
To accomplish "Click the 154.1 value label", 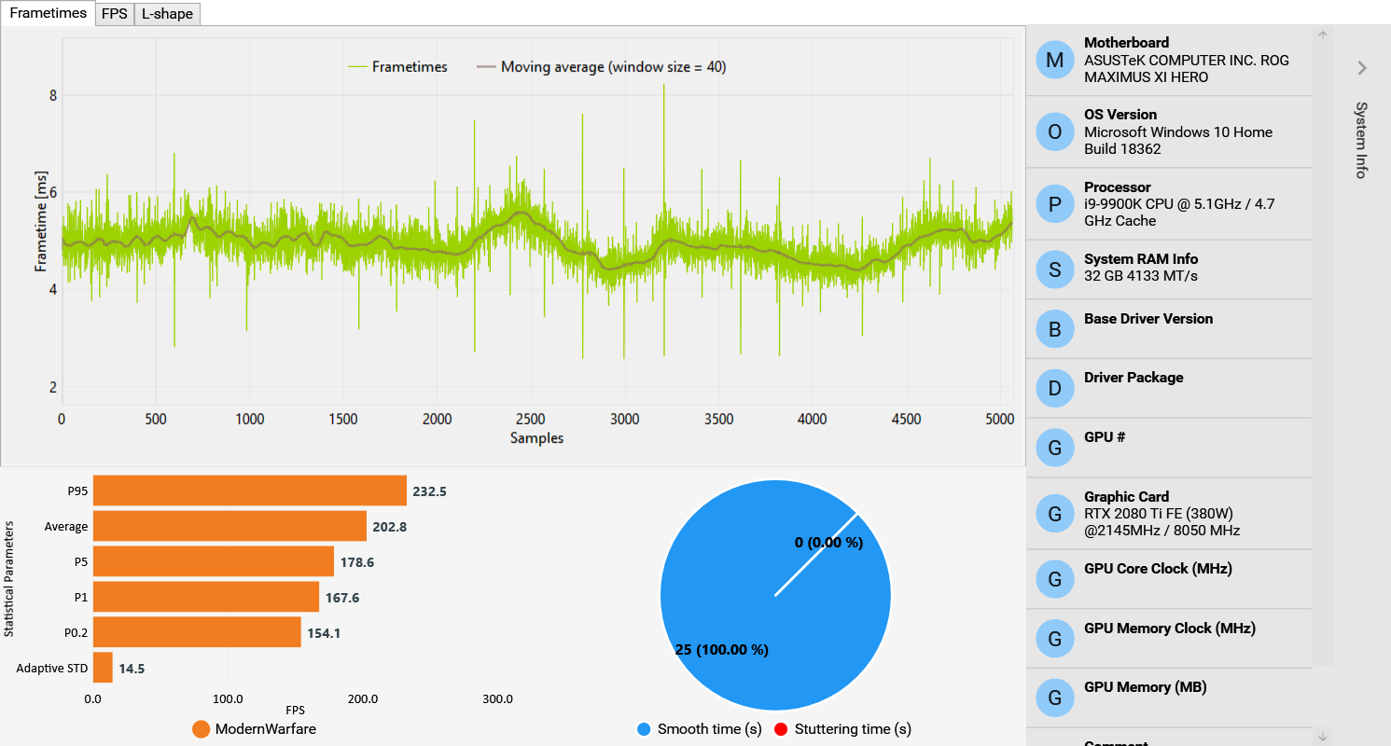I will click(x=324, y=633).
